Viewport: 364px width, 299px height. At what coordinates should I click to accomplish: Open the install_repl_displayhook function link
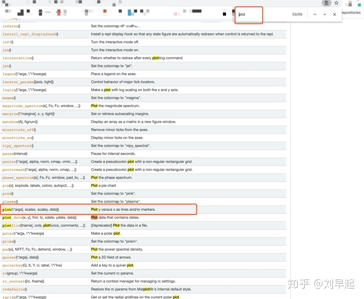29,34
